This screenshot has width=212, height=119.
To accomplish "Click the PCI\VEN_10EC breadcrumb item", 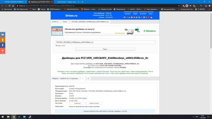I will tap(90, 22).
